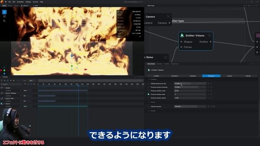
Task: Click the Pressure random intensity slider
Action: coord(190,87)
